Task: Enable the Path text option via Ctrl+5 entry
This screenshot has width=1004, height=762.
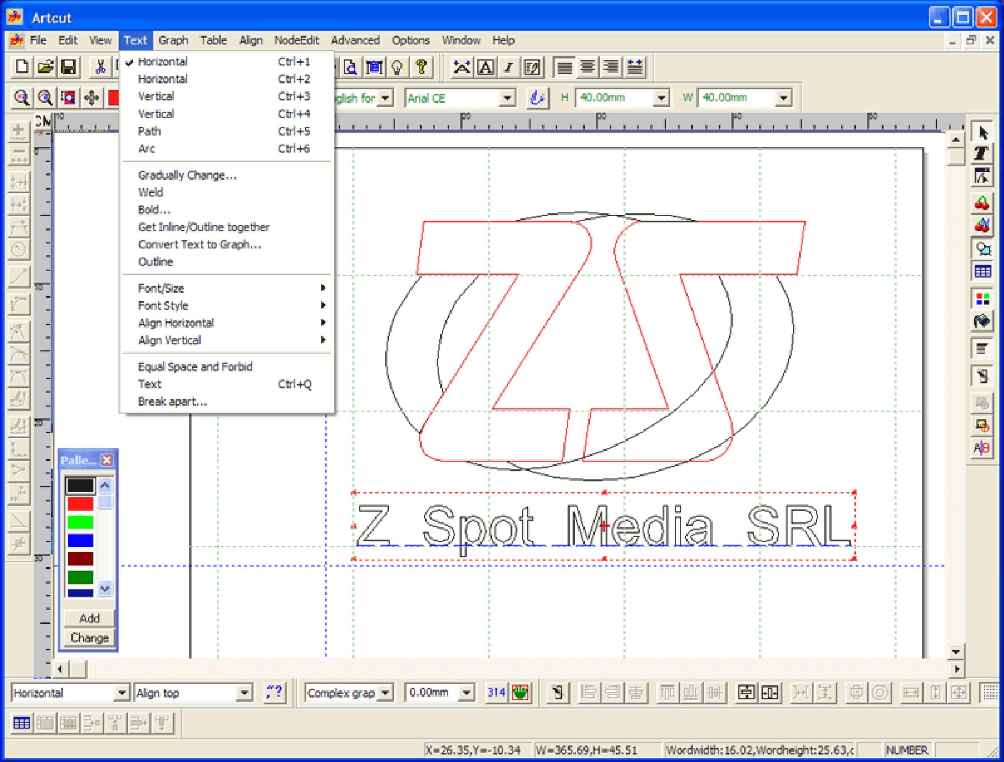Action: click(x=149, y=131)
